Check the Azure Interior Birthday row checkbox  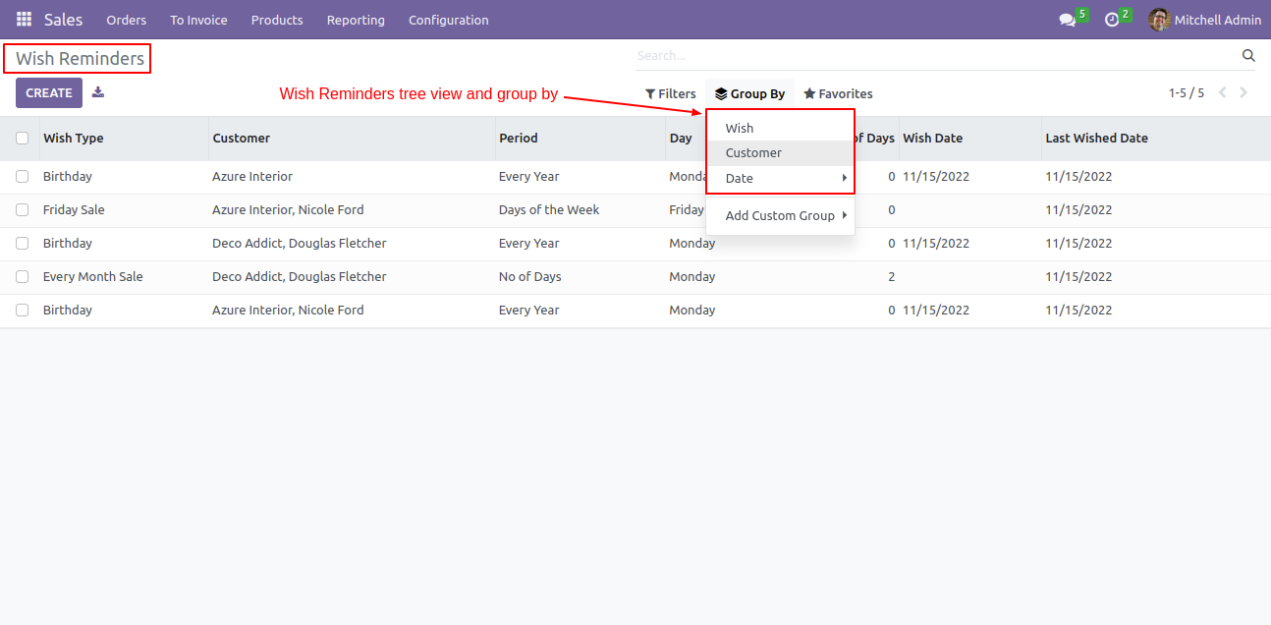(x=23, y=177)
